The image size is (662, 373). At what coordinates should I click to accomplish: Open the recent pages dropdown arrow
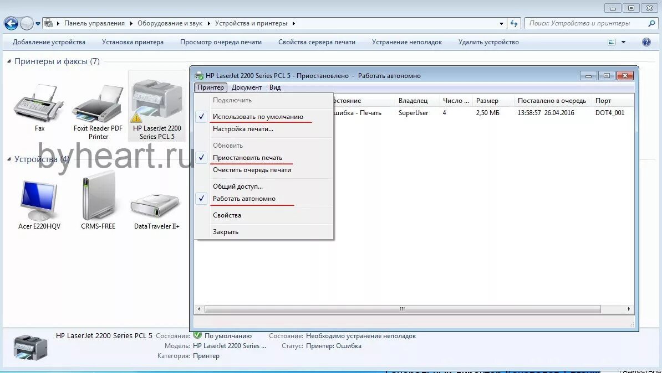click(38, 24)
